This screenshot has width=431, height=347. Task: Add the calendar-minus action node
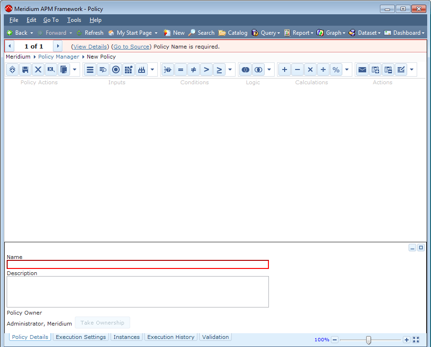388,69
